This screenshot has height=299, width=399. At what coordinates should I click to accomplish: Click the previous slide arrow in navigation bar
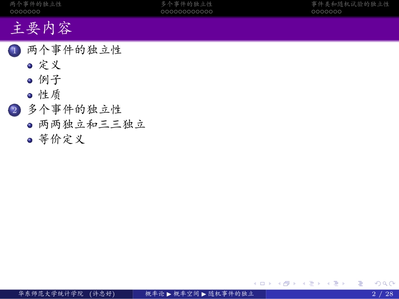click(255, 283)
